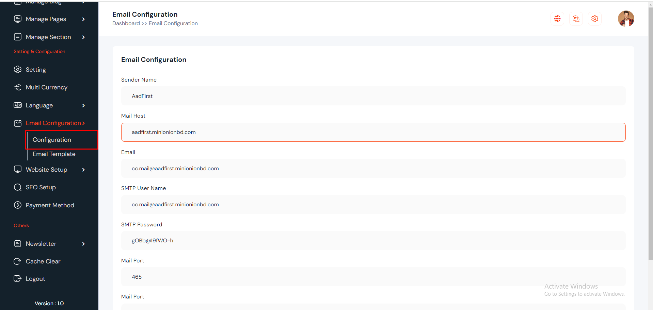Viewport: 653px width, 310px height.
Task: Click the Cache Clear refresh icon
Action: (18, 261)
